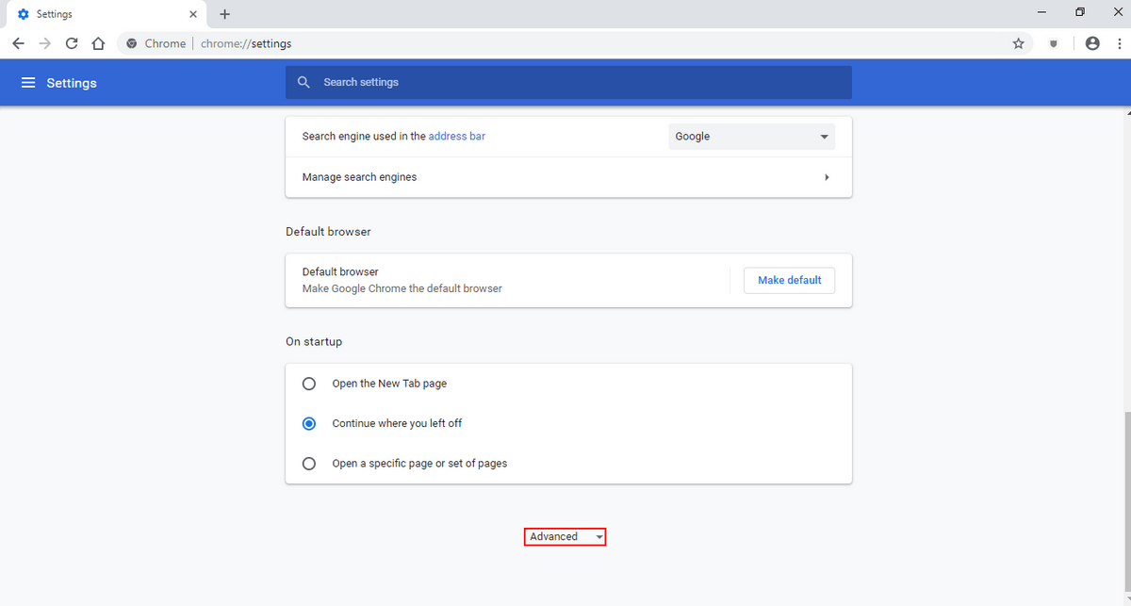Go to the home page icon

(98, 43)
